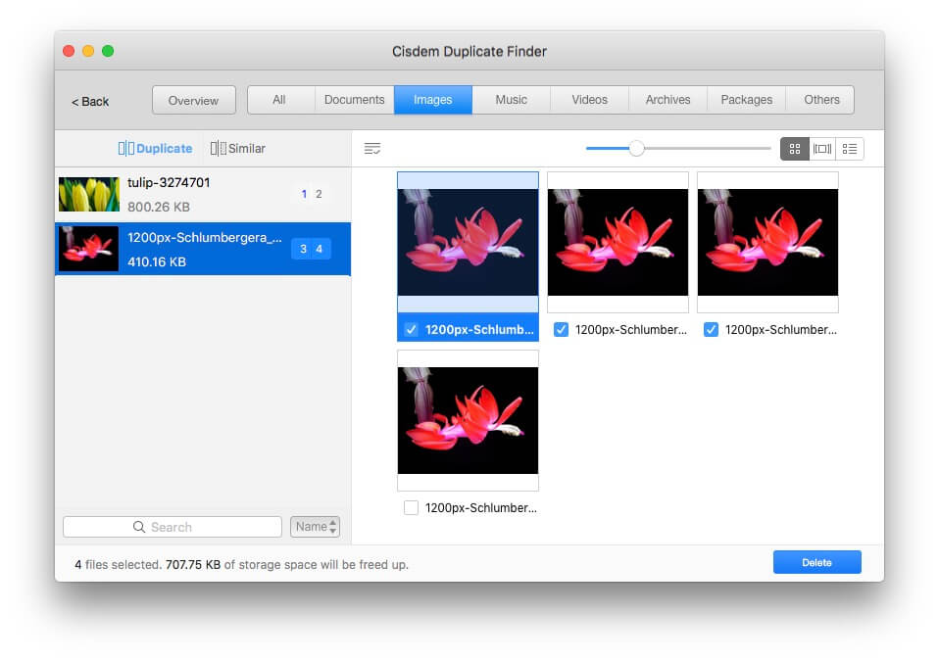The width and height of the screenshot is (939, 660).
Task: Click the '4 files selected' status text
Action: [x=118, y=565]
